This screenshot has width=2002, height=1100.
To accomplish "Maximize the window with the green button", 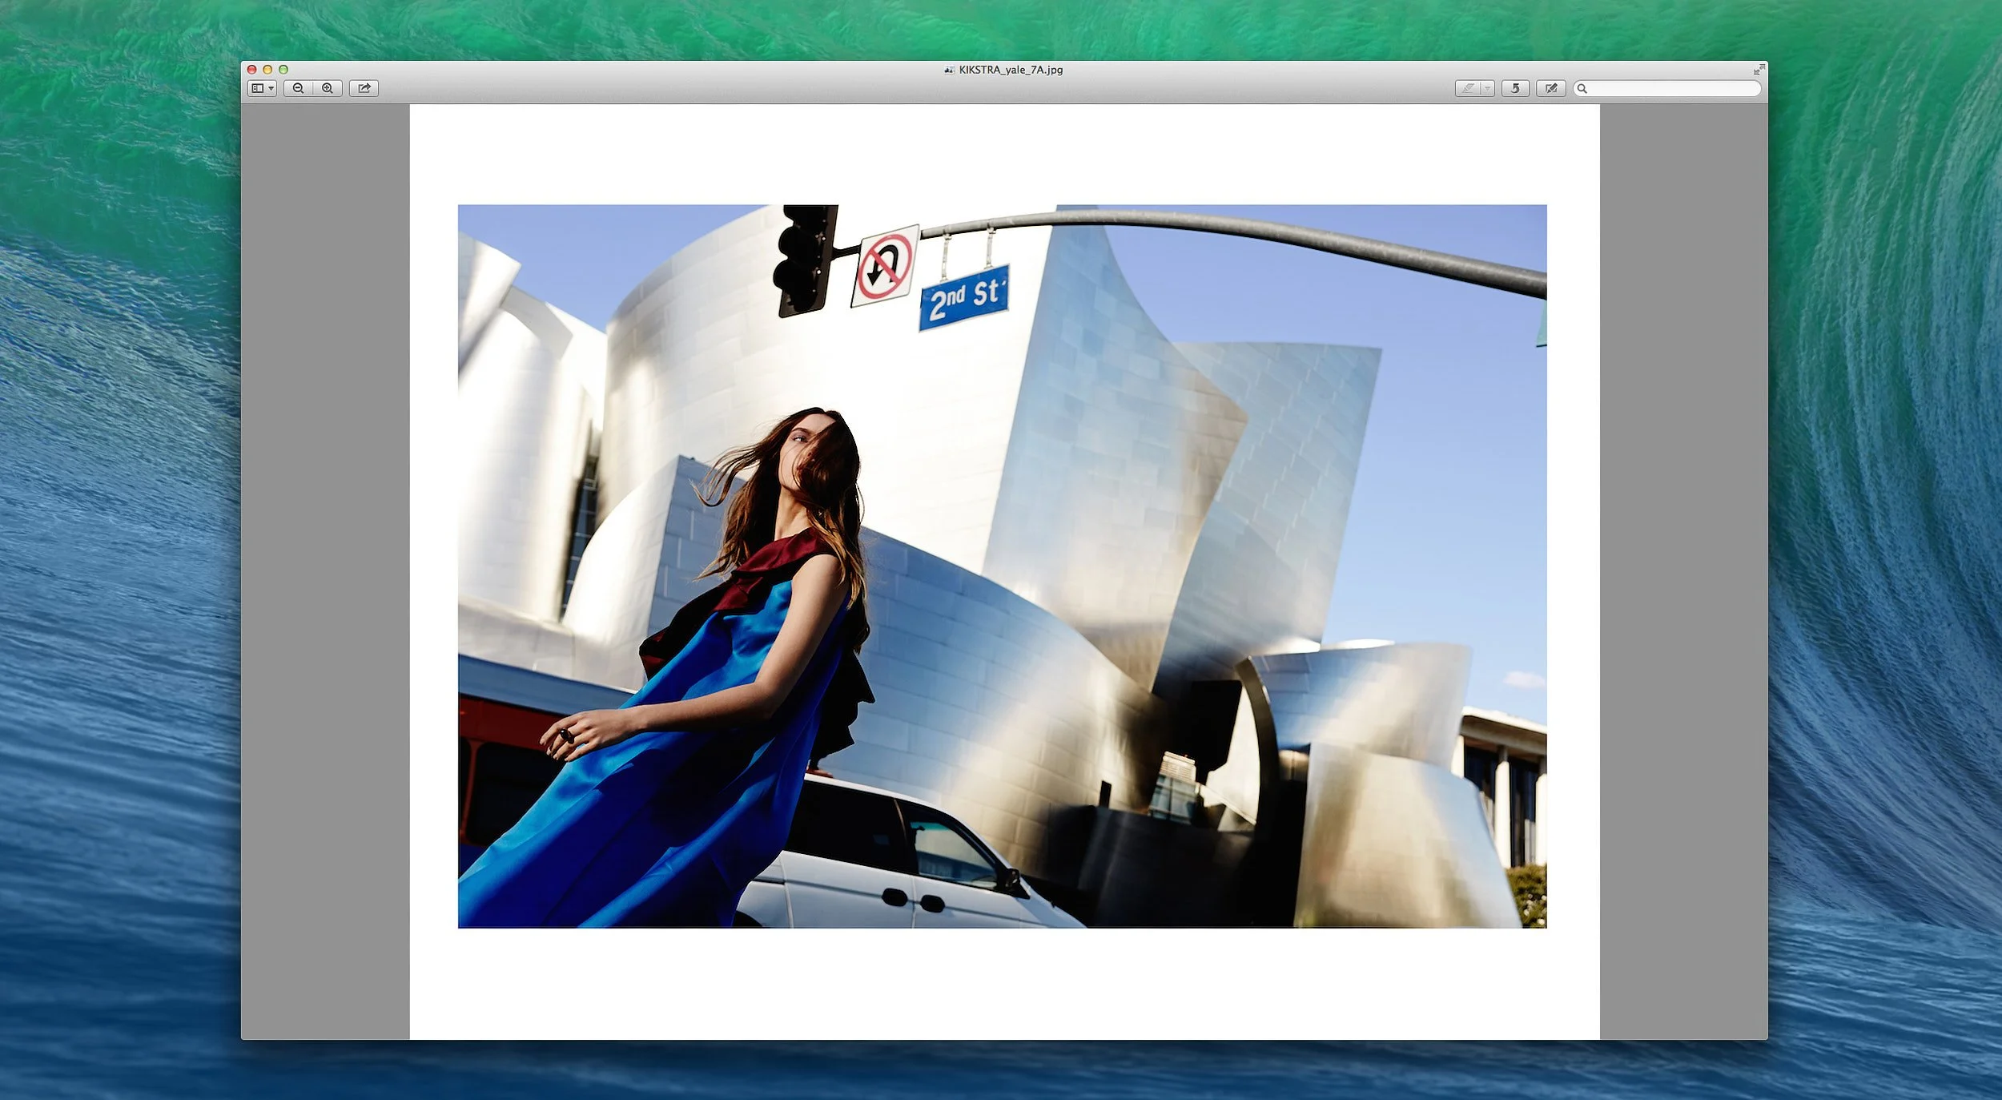I will tap(283, 70).
